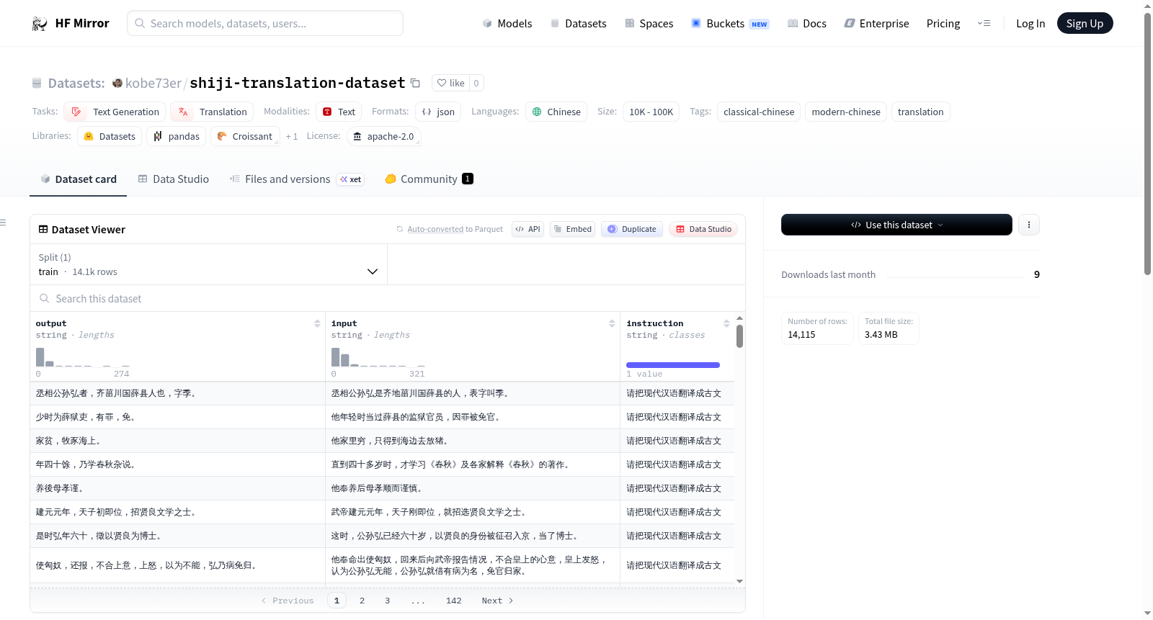Image resolution: width=1153 pixels, height=620 pixels.
Task: Click the Sign Up button
Action: pos(1085,23)
